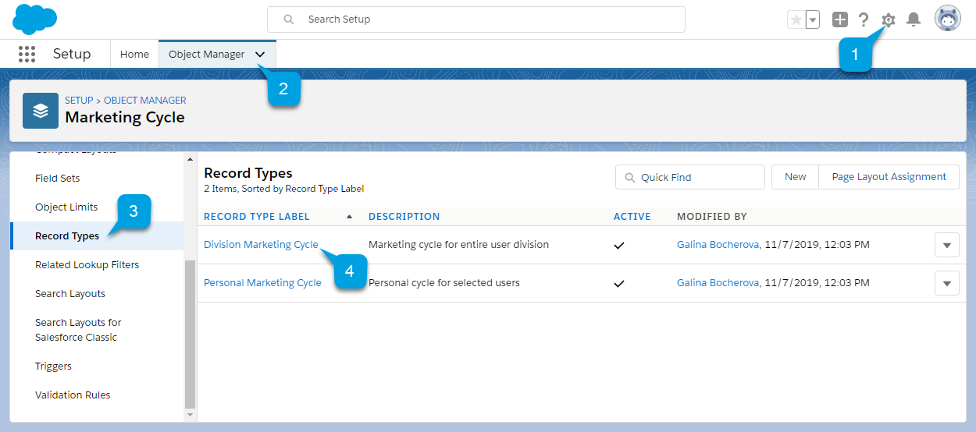Click the New record type button
This screenshot has height=432, width=976.
click(795, 177)
